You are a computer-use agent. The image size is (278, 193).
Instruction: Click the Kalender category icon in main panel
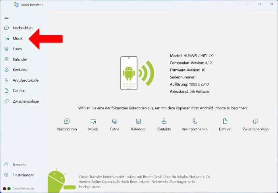[x=138, y=121]
